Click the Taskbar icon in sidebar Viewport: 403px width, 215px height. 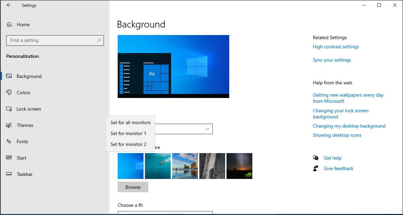(9, 174)
